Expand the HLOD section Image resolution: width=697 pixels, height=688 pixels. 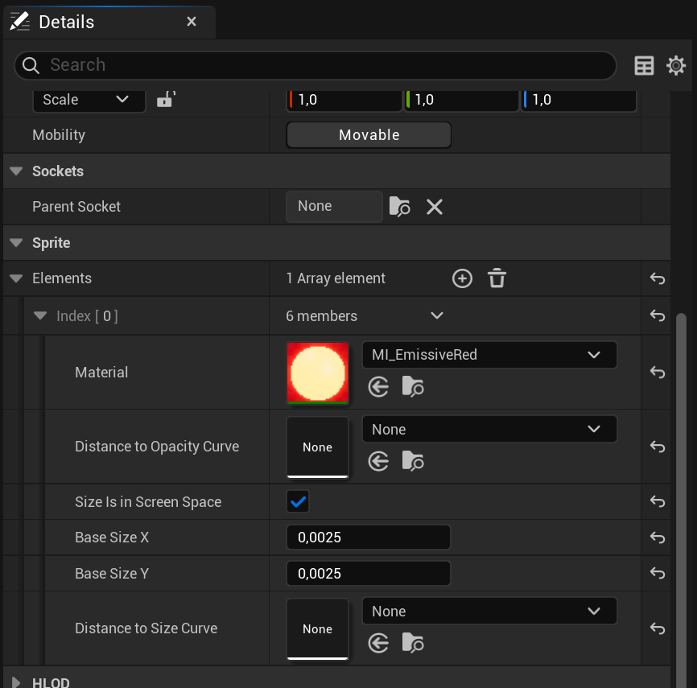pyautogui.click(x=16, y=682)
